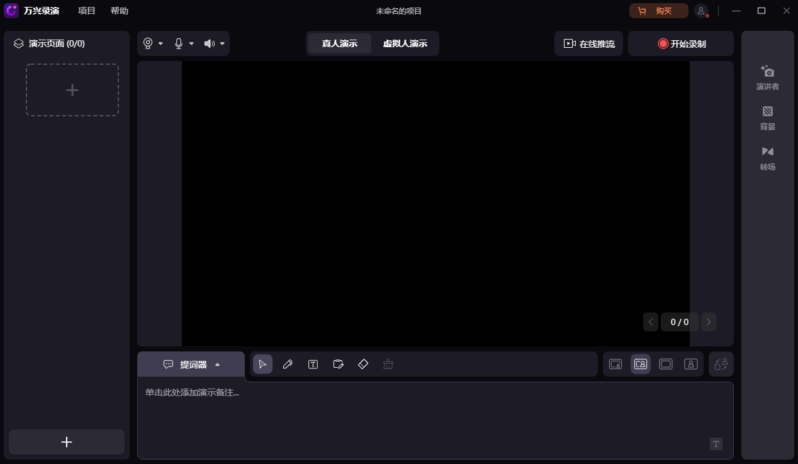This screenshot has width=798, height=464.
Task: Open the 转场 panel in right sidebar
Action: click(767, 158)
